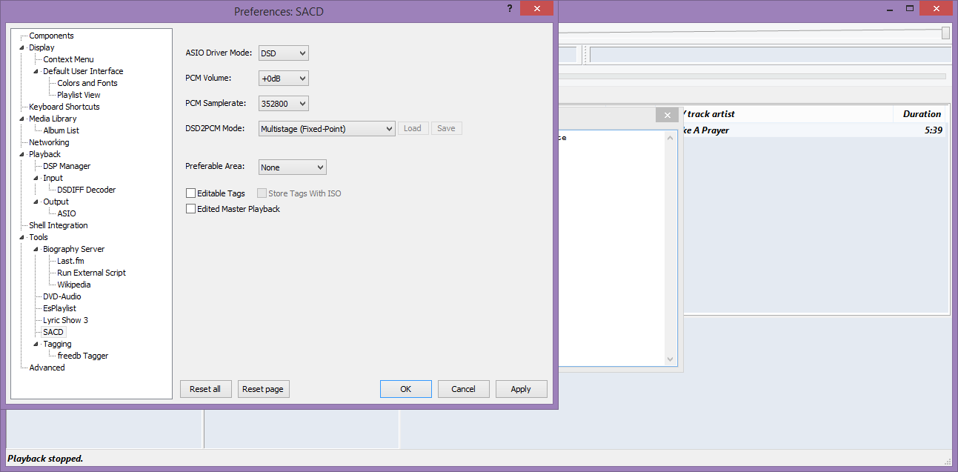
Task: Open the PCM Volume dropdown
Action: (283, 79)
